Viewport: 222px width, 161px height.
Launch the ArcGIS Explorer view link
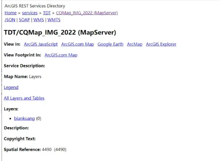[x=161, y=44]
